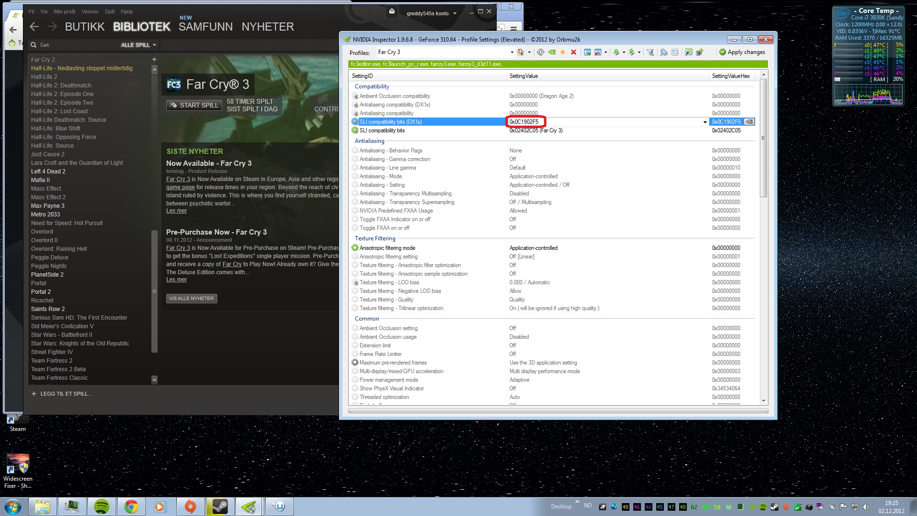Viewport: 917px width, 516px height.
Task: Open the Profiles combo box dropdown
Action: tap(512, 53)
